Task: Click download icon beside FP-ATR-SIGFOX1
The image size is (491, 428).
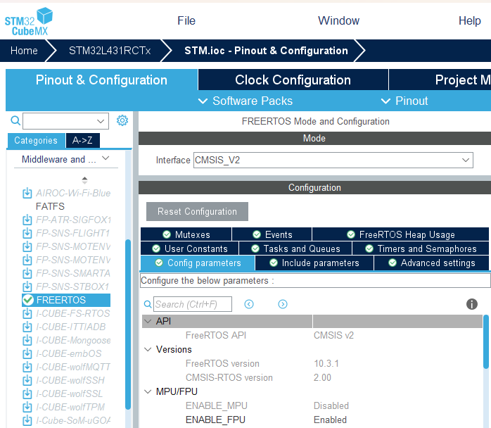Action: [27, 220]
